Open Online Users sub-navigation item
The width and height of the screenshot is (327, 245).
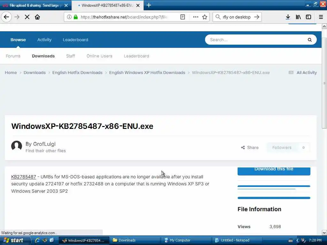(99, 56)
